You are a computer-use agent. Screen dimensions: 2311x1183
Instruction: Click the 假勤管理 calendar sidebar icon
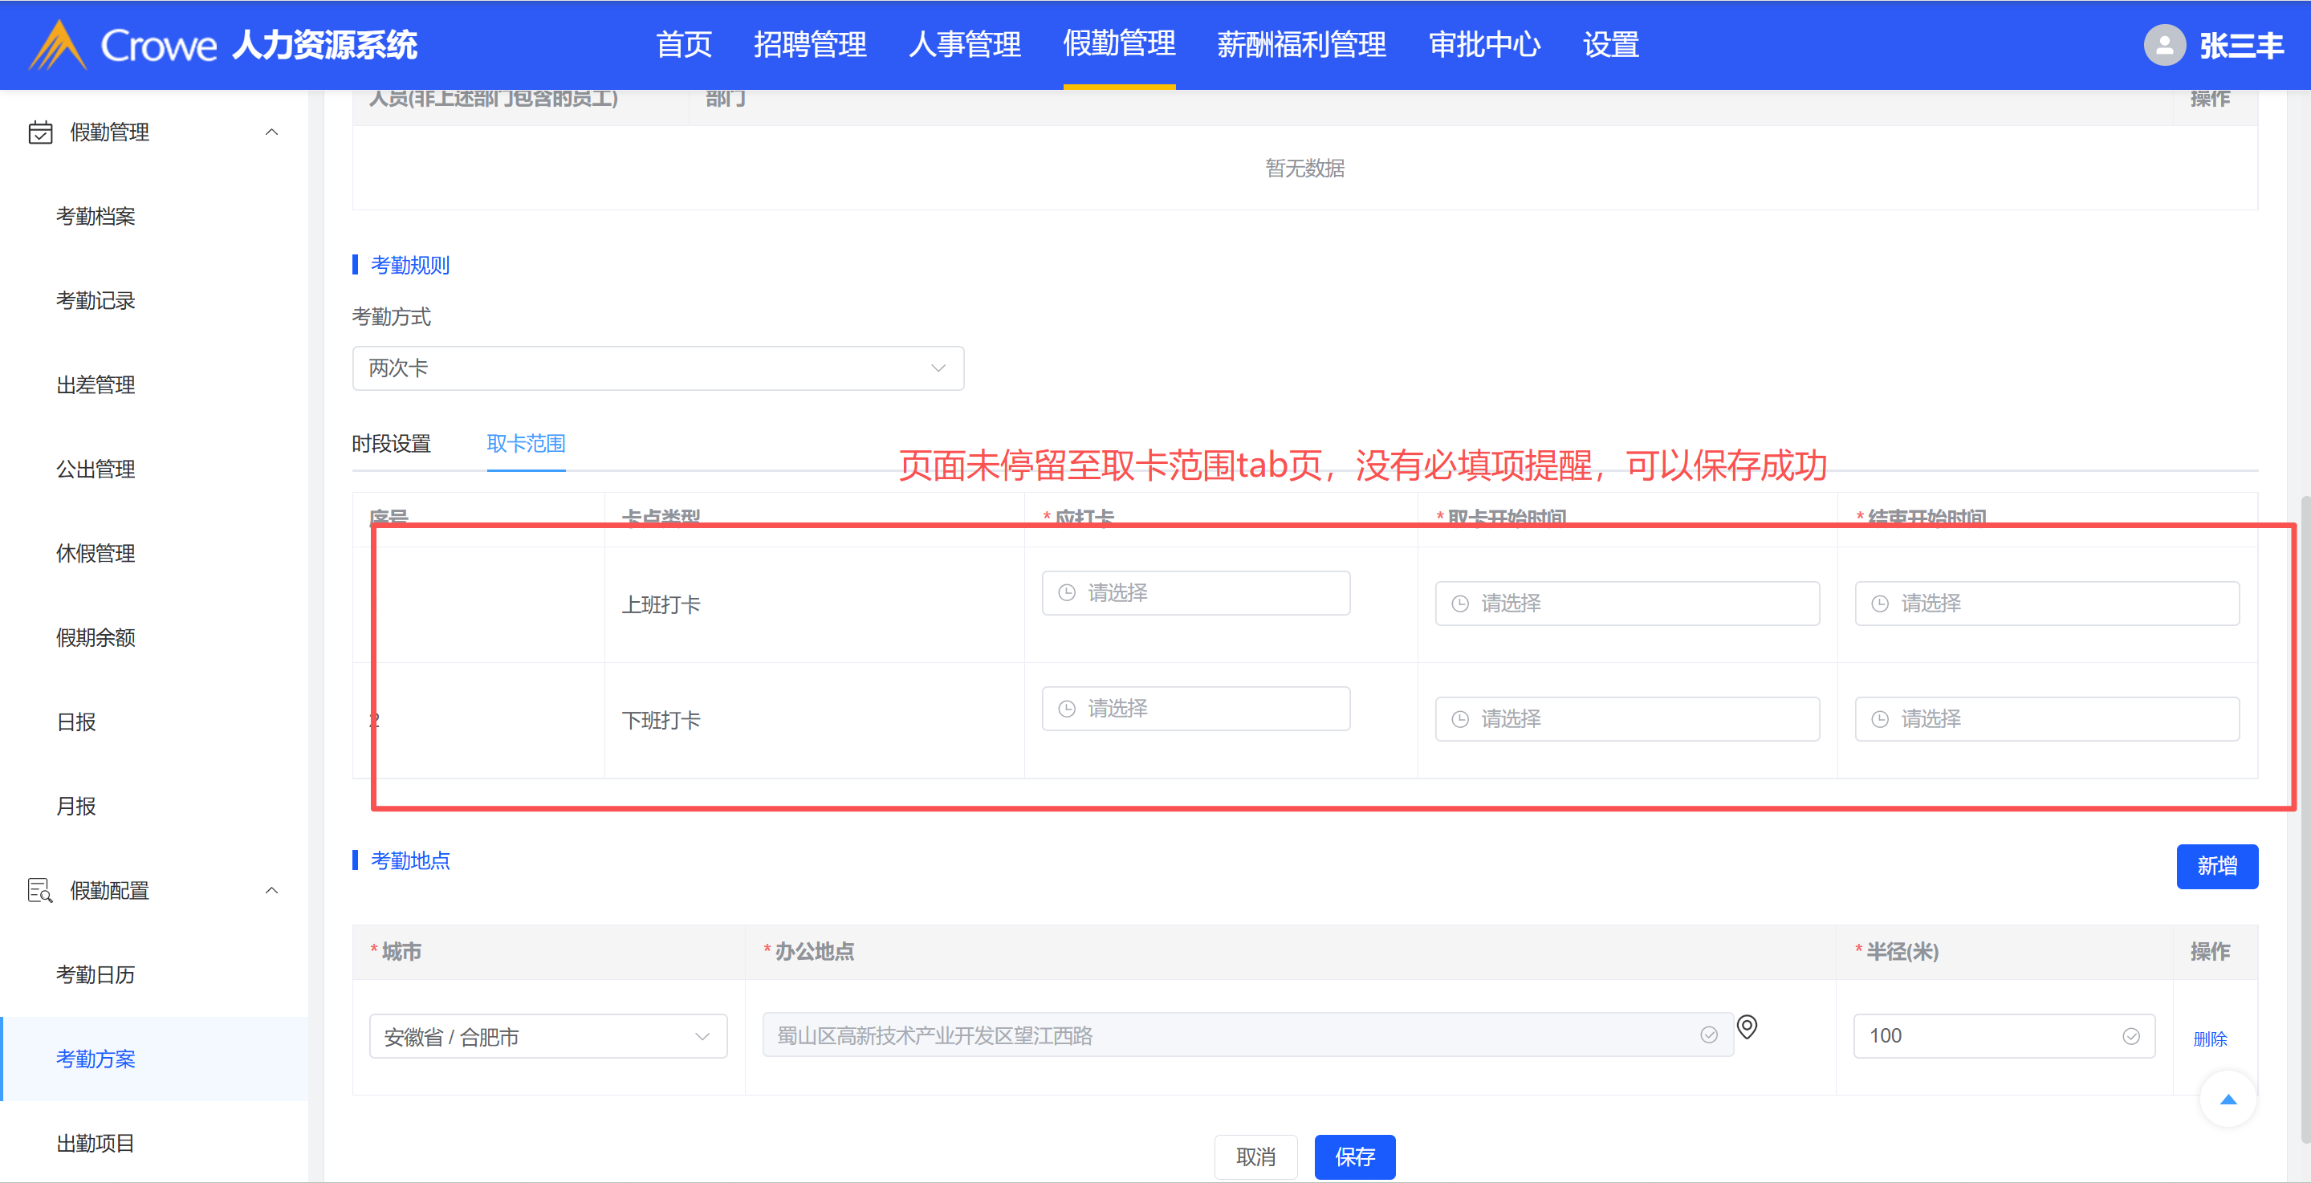coord(40,132)
